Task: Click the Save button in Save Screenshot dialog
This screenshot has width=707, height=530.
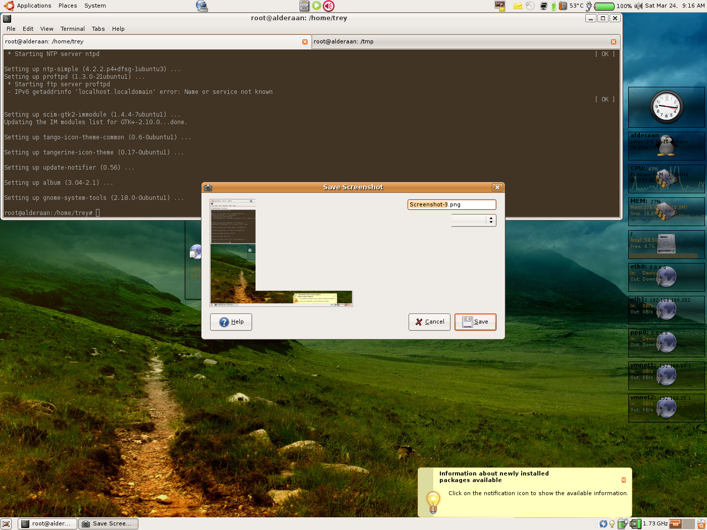Action: pyautogui.click(x=475, y=322)
